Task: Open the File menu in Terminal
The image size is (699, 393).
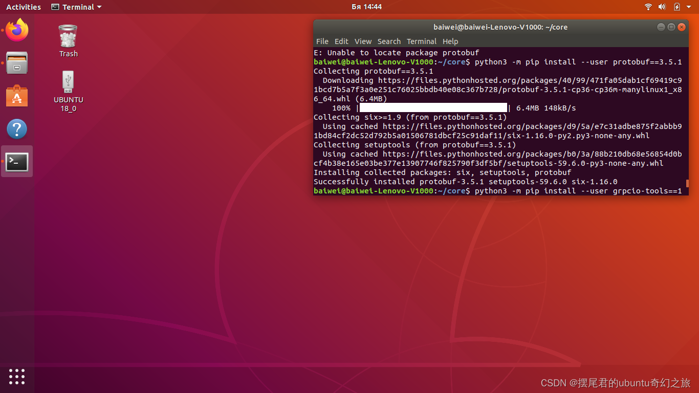Action: coord(322,41)
